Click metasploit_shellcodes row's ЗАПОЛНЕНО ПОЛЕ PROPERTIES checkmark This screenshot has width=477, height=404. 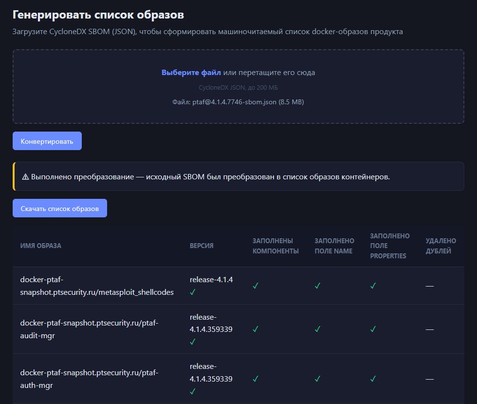(x=373, y=286)
